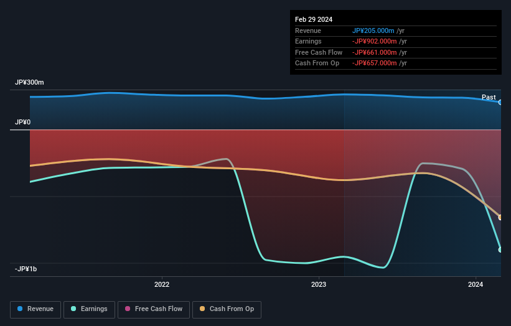Toggle the Revenue legend button
Image resolution: width=511 pixels, height=326 pixels.
(x=35, y=309)
